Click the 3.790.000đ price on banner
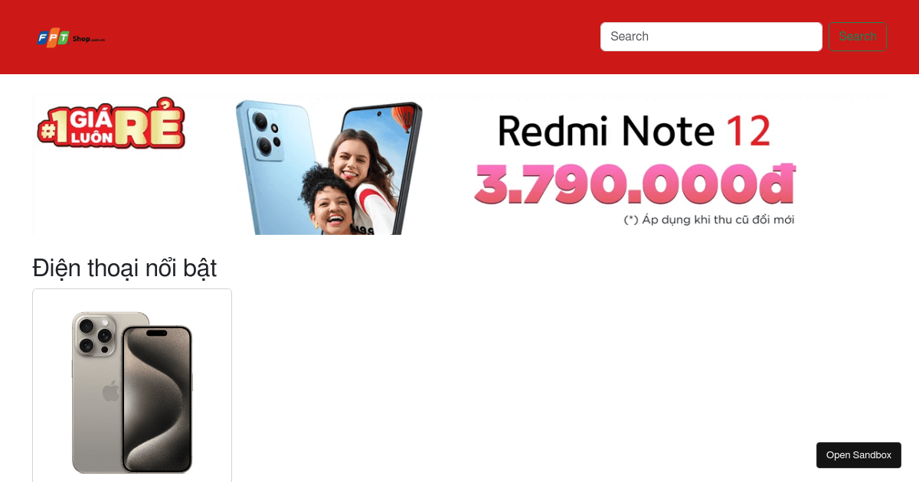This screenshot has height=482, width=919. click(635, 184)
